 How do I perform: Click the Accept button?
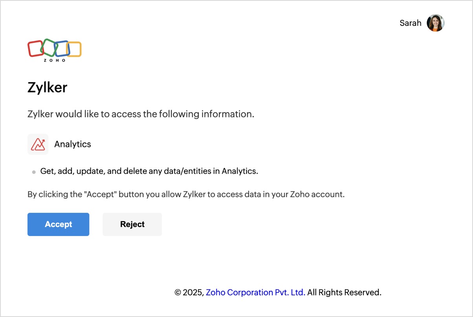[x=58, y=224]
